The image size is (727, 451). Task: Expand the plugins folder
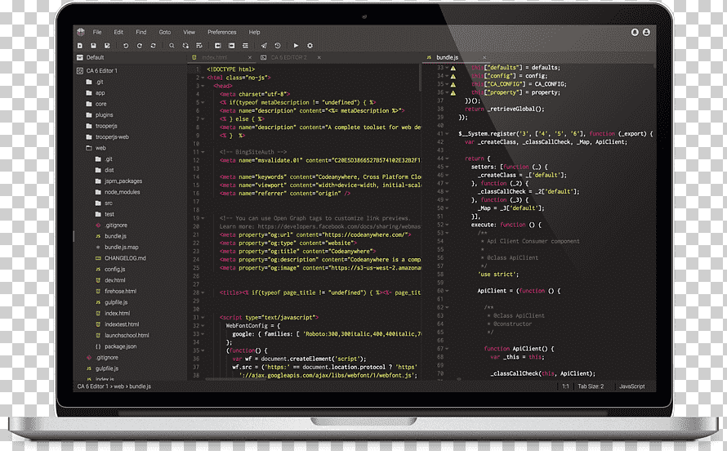(x=104, y=115)
